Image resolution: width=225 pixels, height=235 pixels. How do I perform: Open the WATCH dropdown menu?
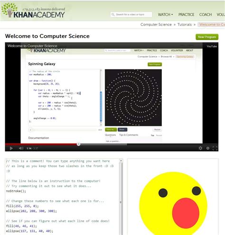click(x=165, y=15)
